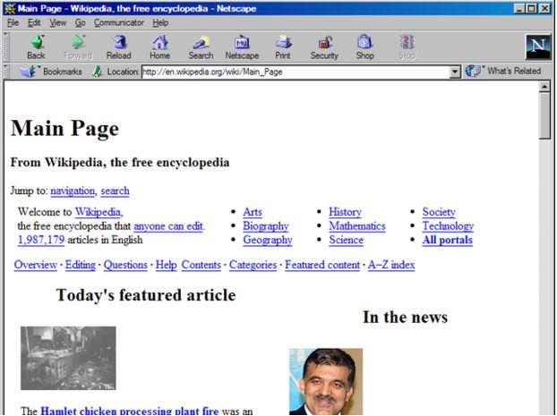Open the Society portal link
This screenshot has height=416, width=557.
click(x=439, y=212)
